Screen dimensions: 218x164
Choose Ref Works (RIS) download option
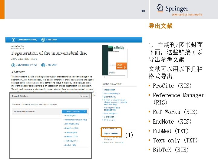[x=71, y=124]
